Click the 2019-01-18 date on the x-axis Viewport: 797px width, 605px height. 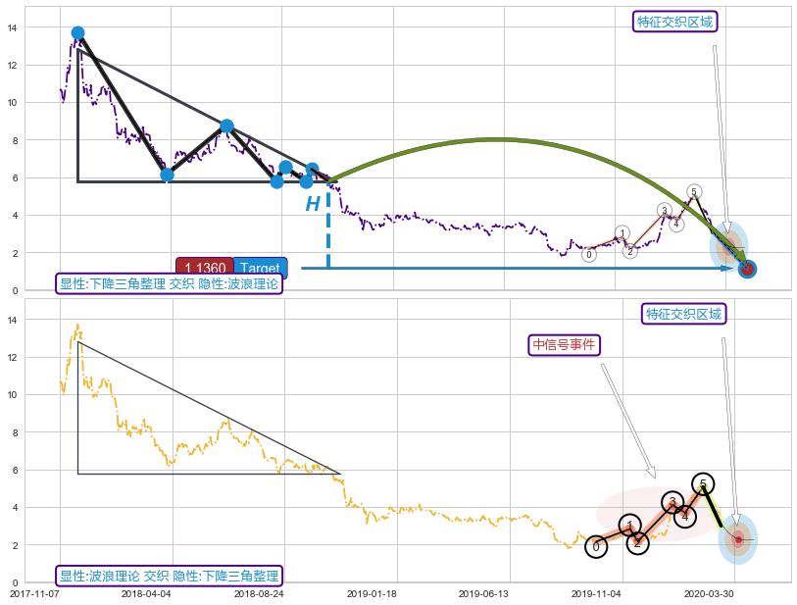[372, 594]
